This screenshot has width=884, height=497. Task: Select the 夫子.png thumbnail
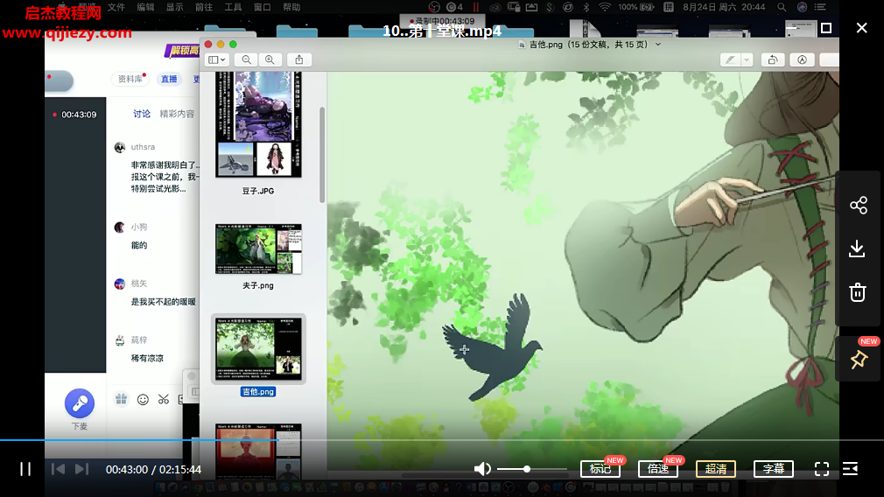tap(258, 249)
